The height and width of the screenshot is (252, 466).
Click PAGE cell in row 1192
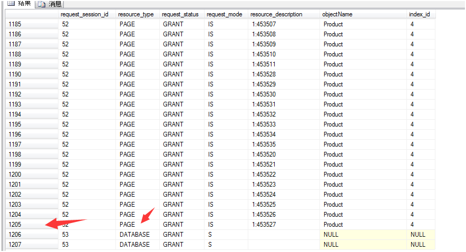[x=138, y=94]
